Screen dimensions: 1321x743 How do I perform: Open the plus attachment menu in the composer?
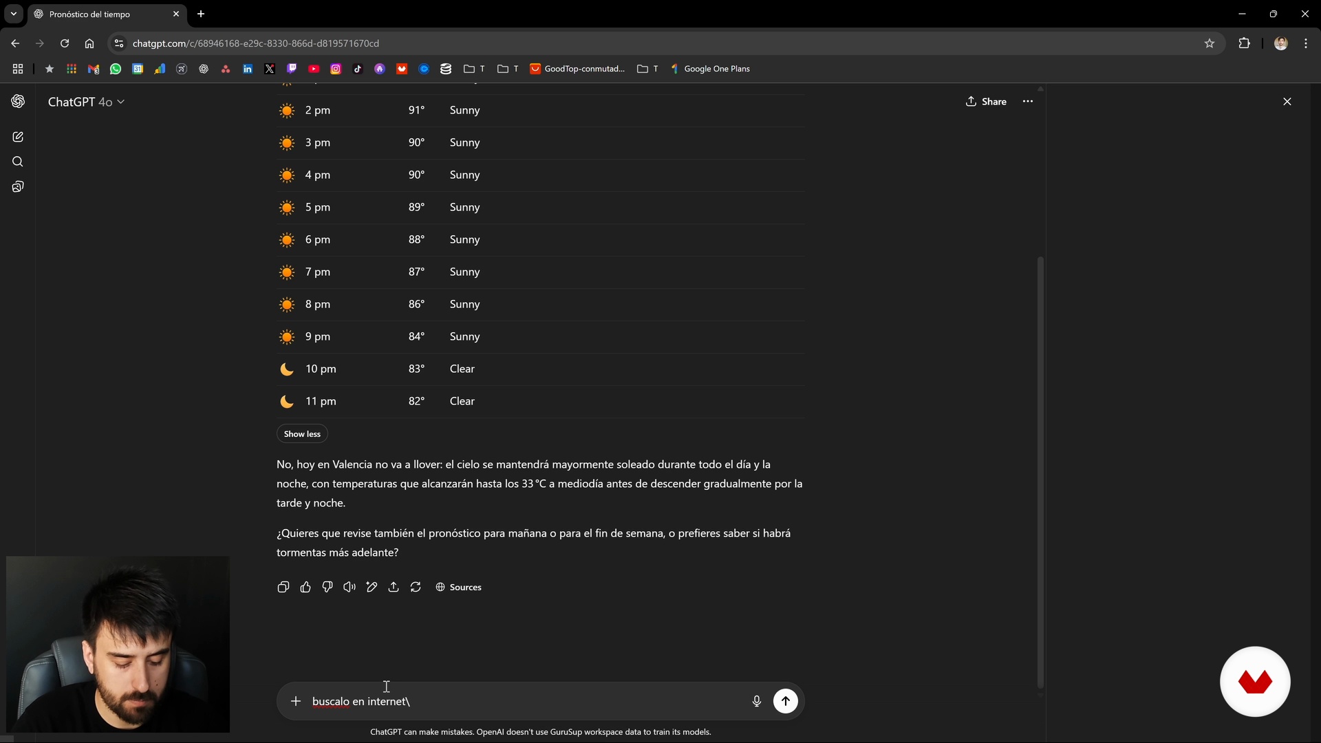[296, 701]
